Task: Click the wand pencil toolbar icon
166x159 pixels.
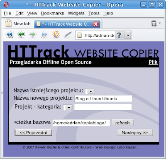Action: [x=68, y=34]
